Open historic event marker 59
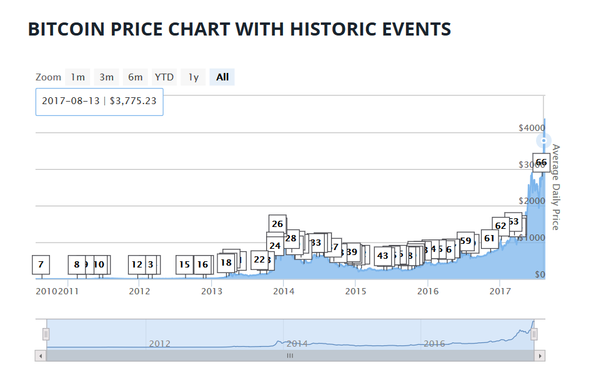Image resolution: width=591 pixels, height=376 pixels. 465,241
